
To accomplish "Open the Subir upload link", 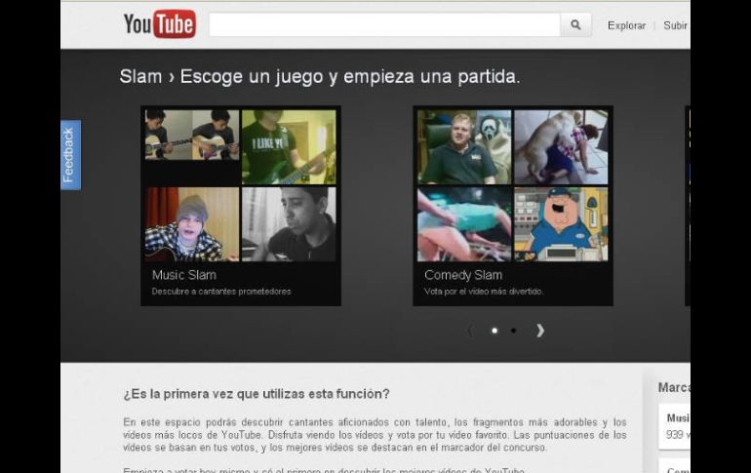I will pyautogui.click(x=675, y=25).
